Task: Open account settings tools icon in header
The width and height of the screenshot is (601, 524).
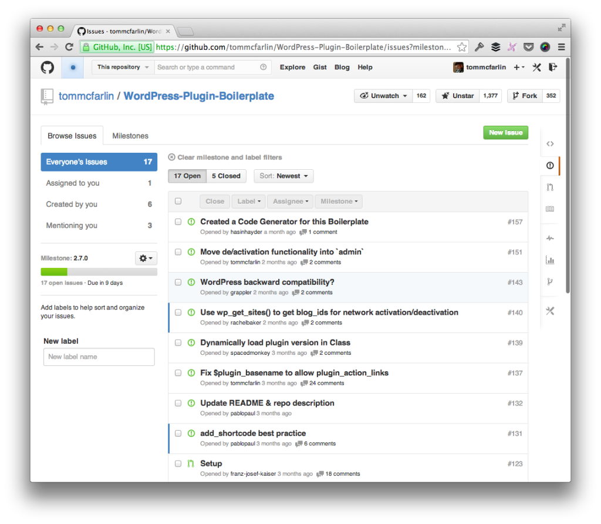Action: 536,67
